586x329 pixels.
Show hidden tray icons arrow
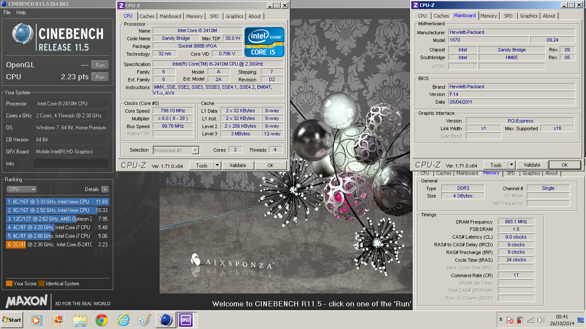pos(501,320)
